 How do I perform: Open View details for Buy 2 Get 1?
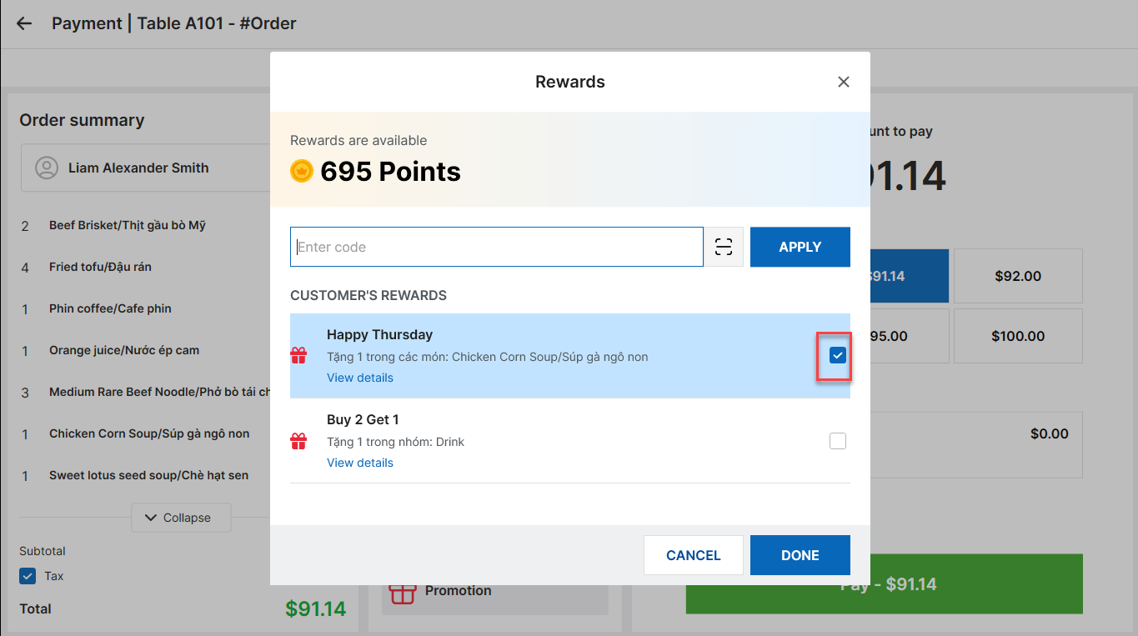click(x=360, y=463)
